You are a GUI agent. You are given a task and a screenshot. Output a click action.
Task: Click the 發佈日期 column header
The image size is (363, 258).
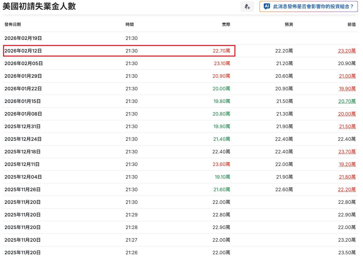[13, 25]
